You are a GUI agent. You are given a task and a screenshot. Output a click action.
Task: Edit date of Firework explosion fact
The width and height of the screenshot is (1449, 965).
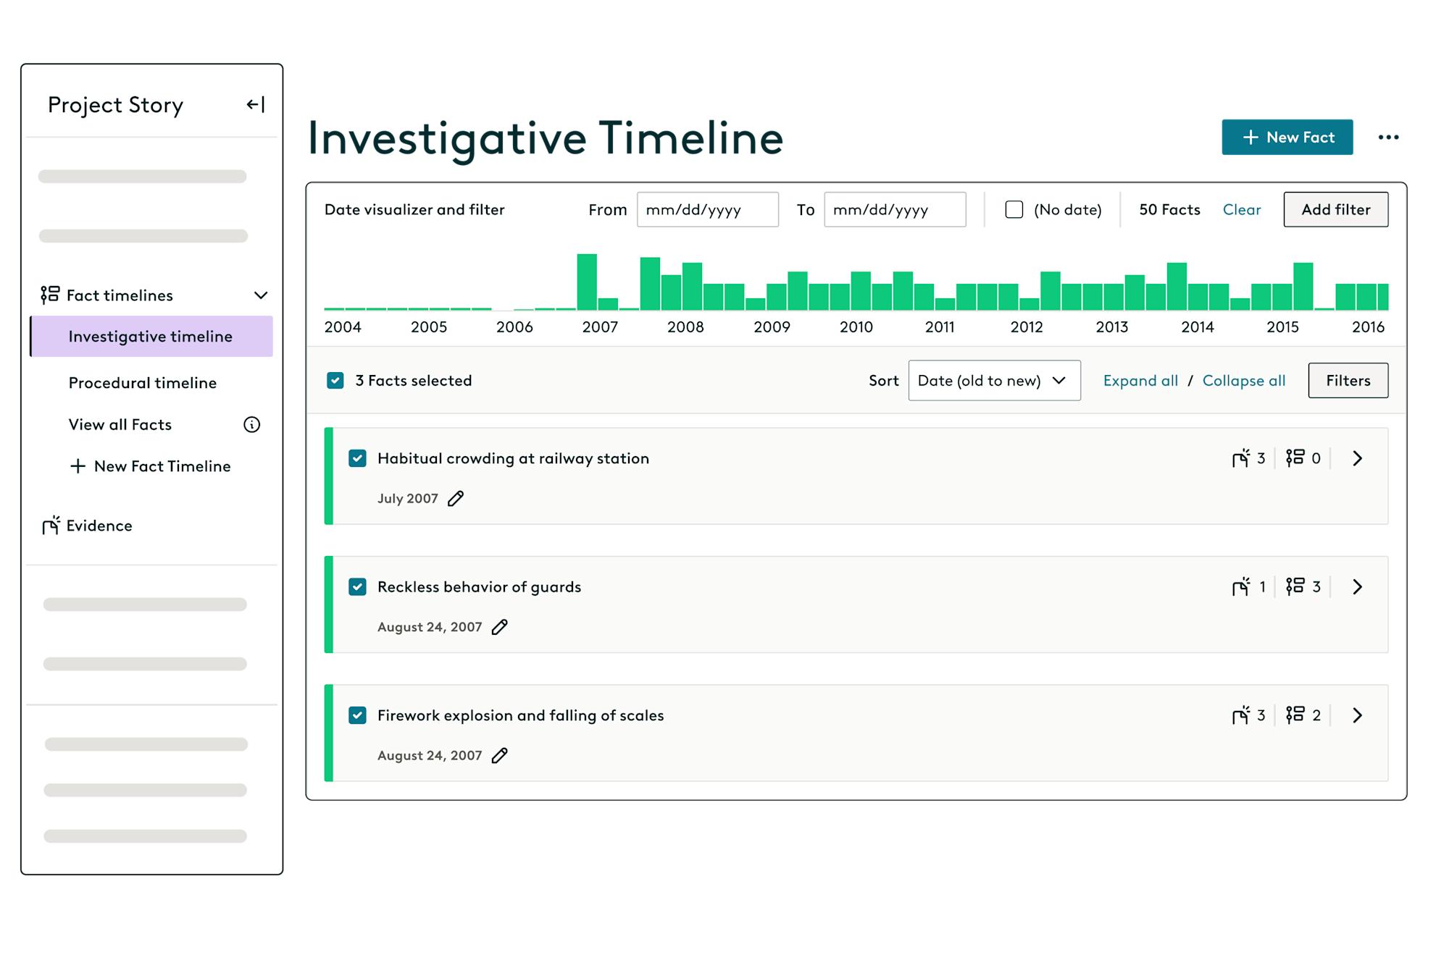coord(500,756)
